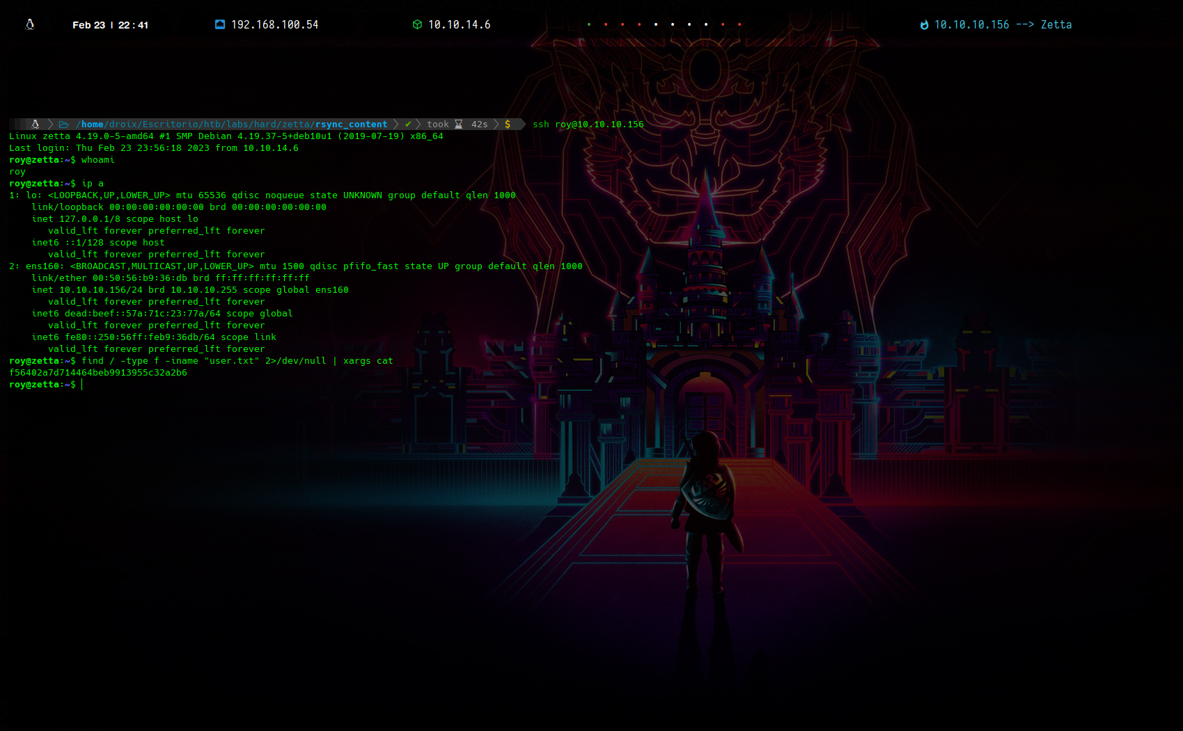Click the green cube VPN icon

(x=417, y=25)
